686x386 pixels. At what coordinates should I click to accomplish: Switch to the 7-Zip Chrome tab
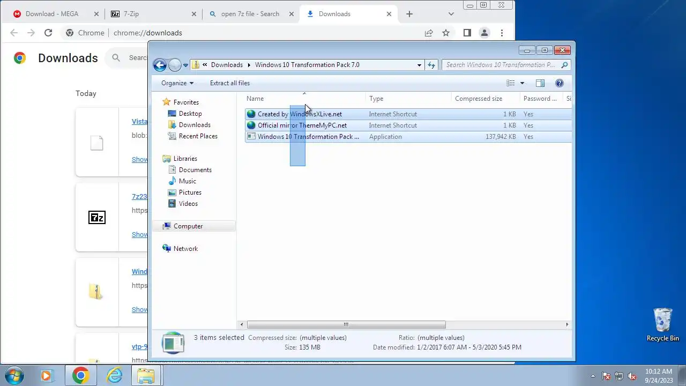tap(153, 14)
